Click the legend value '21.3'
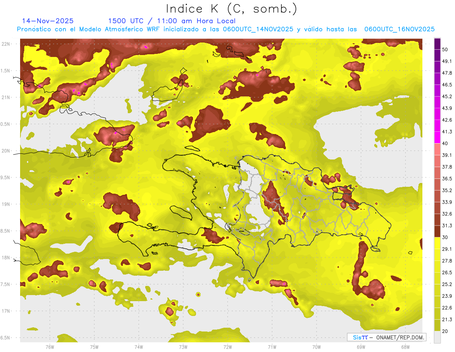The image size is (455, 352). [x=447, y=320]
